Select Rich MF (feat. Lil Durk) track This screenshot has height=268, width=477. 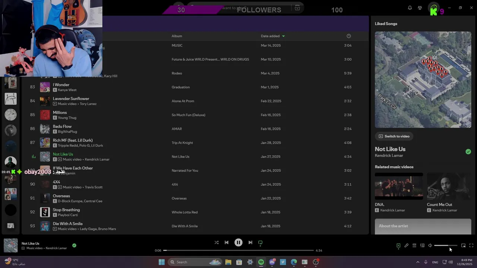[x=195, y=143]
